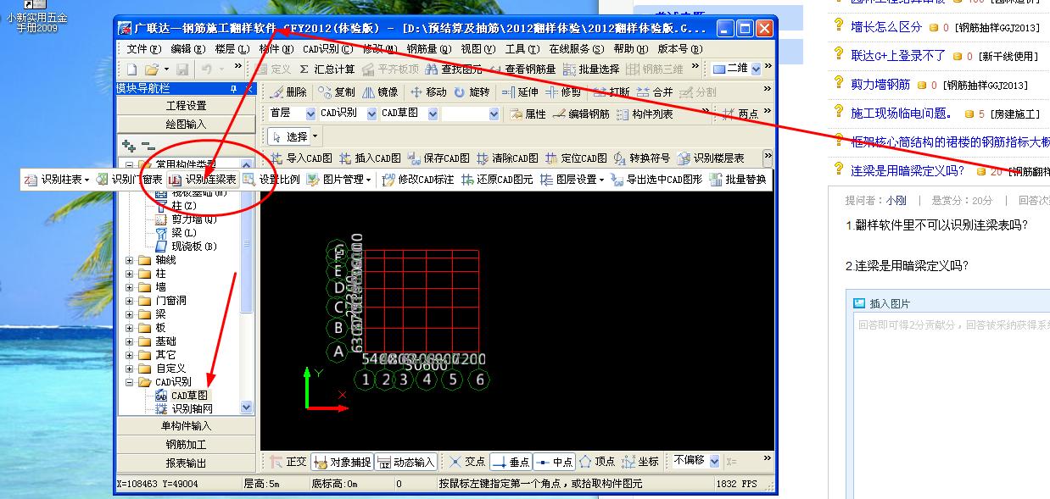Click 定位CAD图 locate CAD drawing
The image size is (1050, 499).
coord(576,158)
